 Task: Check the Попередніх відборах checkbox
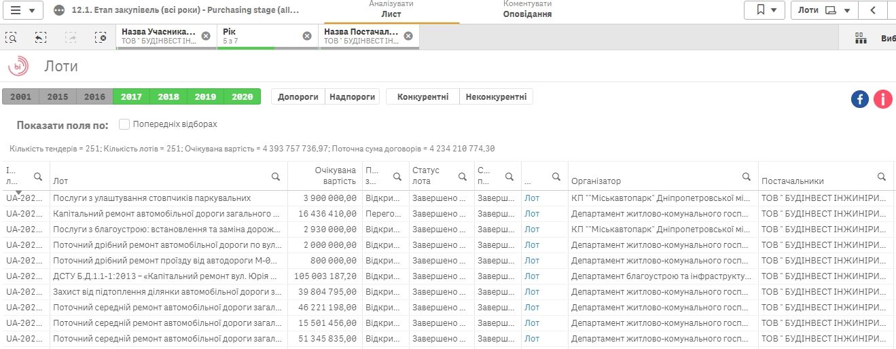(124, 124)
